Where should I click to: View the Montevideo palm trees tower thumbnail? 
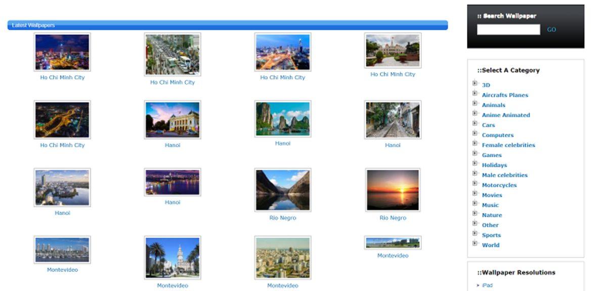click(x=172, y=258)
